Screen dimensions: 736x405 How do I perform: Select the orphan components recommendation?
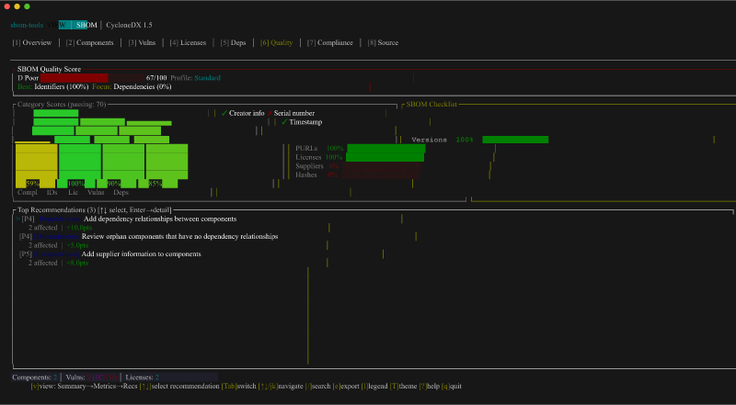pos(179,236)
